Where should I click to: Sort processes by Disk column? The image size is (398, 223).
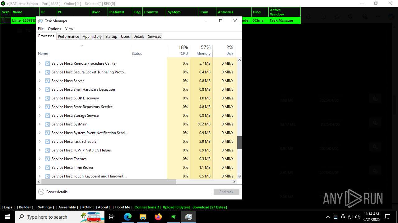click(x=224, y=51)
